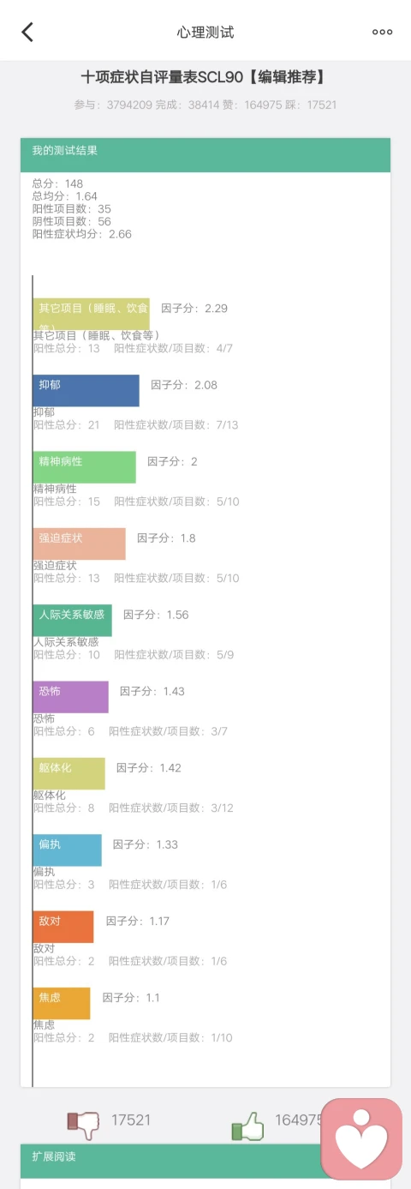Open the pink heart floating button
The width and height of the screenshot is (411, 1189).
[x=361, y=1138]
